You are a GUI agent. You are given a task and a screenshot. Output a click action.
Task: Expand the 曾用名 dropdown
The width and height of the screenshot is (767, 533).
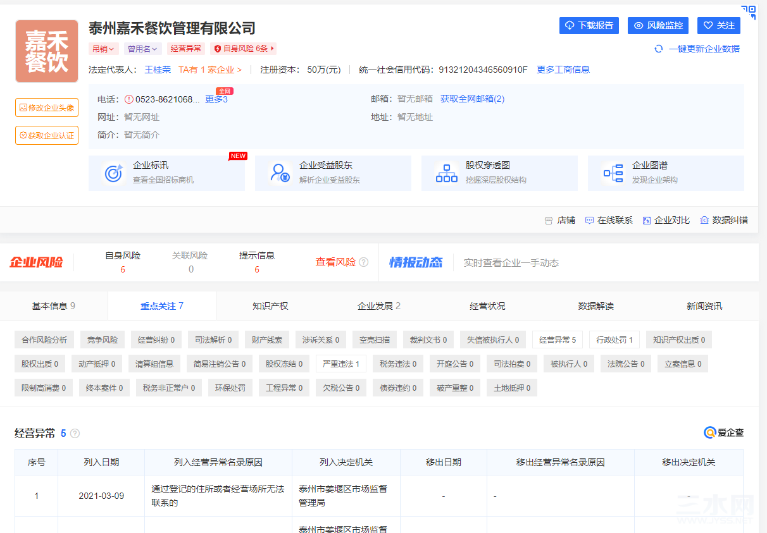142,49
